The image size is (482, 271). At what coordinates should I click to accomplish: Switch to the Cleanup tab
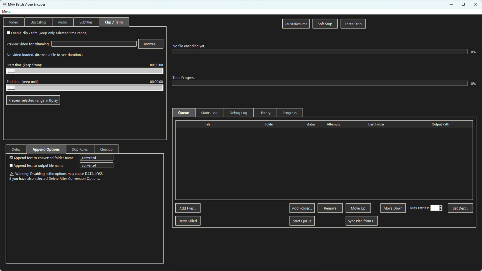106,149
